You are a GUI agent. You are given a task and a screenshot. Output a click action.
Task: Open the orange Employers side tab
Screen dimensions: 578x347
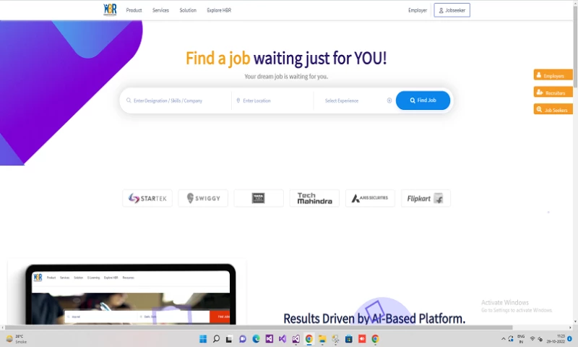pos(553,75)
